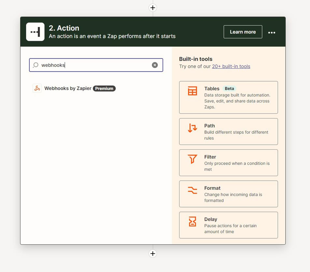Click the Action step icon in header
The image size is (310, 272).
coord(35,32)
